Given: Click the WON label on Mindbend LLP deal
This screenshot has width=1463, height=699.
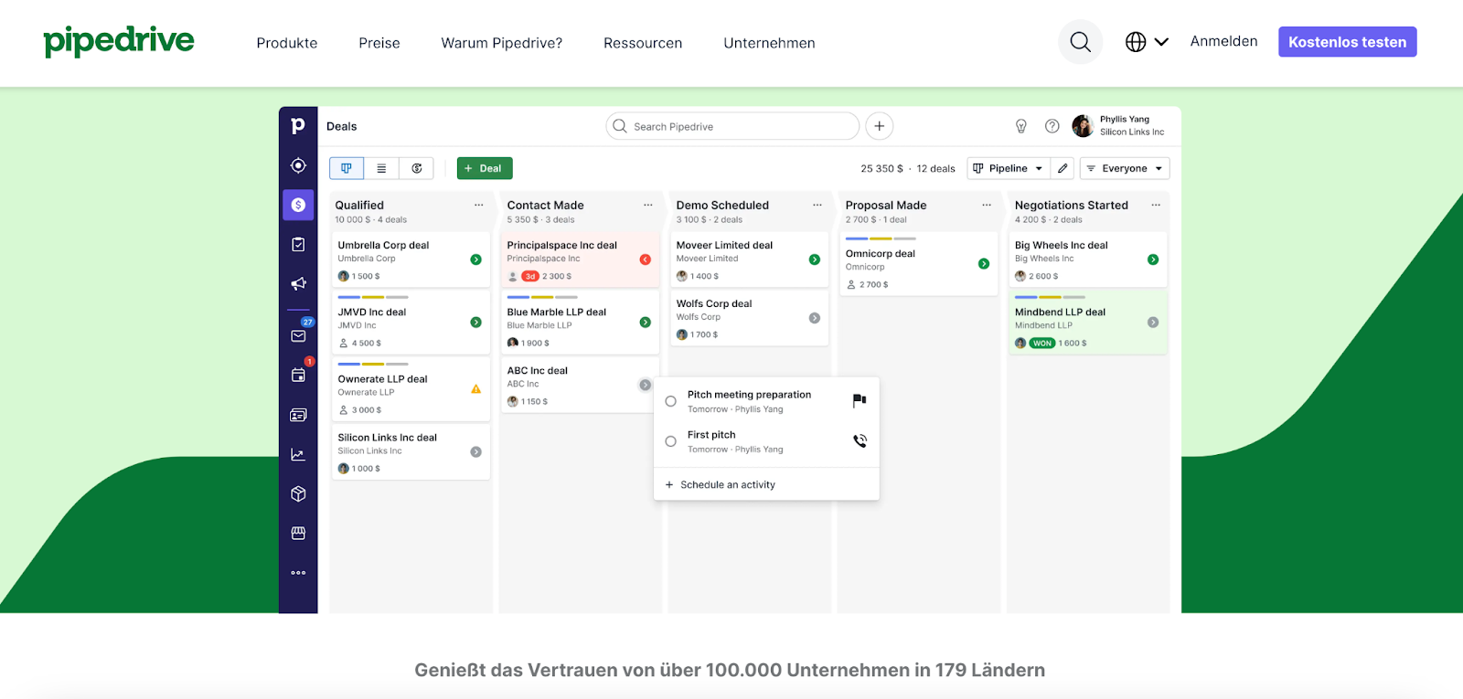Looking at the screenshot, I should coord(1042,344).
